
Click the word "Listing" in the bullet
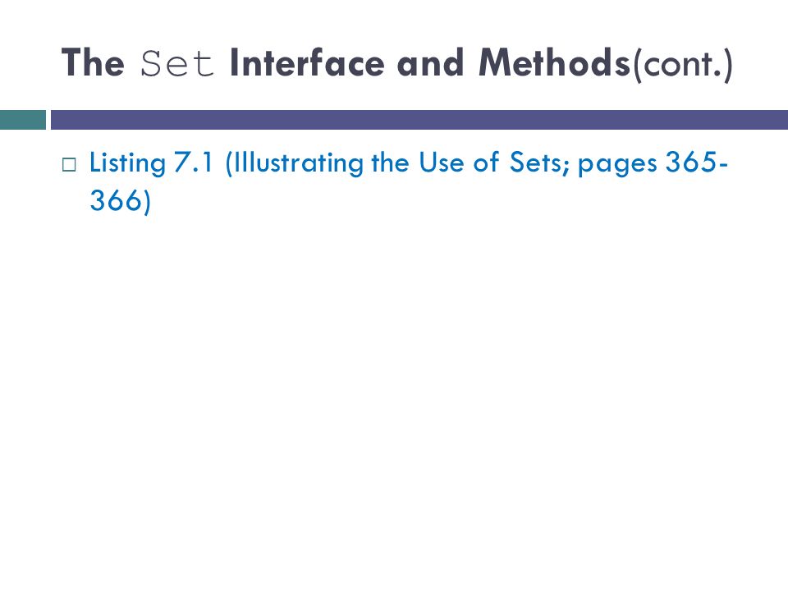tap(128, 164)
